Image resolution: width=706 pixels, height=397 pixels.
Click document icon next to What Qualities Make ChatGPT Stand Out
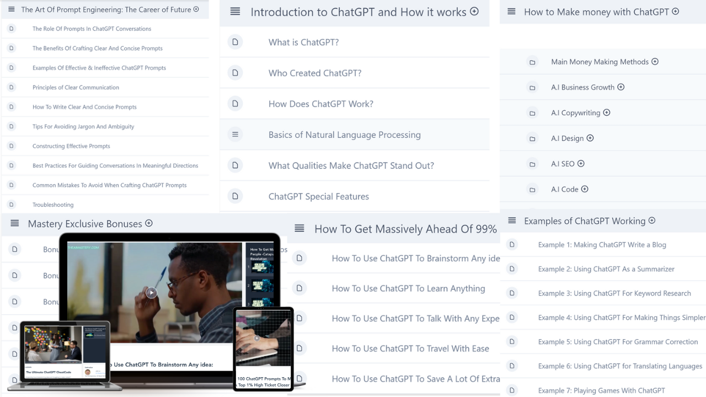[235, 165]
